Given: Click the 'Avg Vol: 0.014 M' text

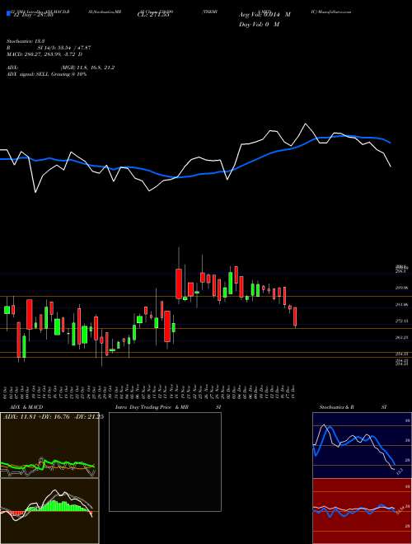Looking at the screenshot, I should [265, 15].
